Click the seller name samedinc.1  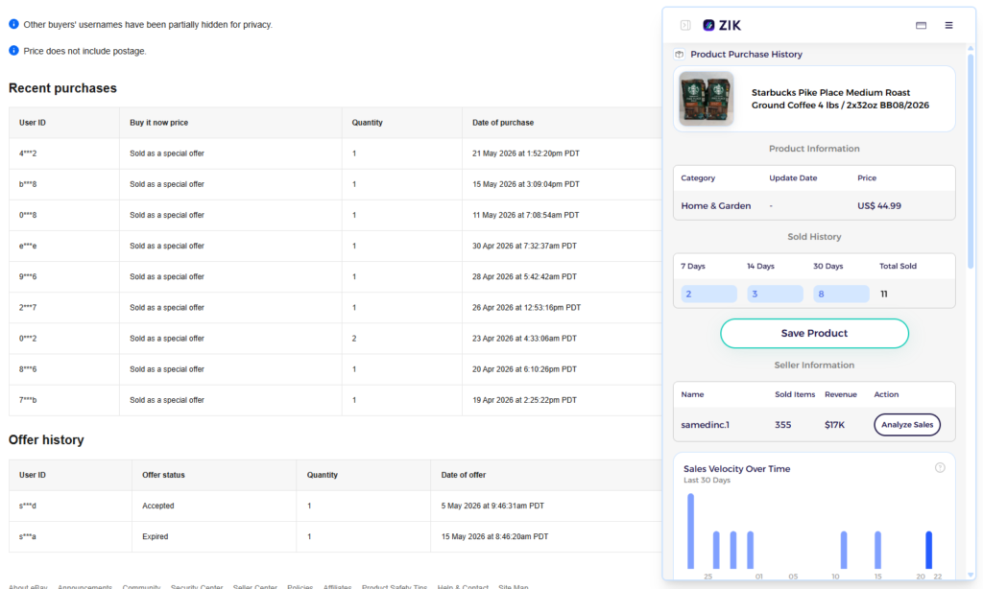pos(706,425)
